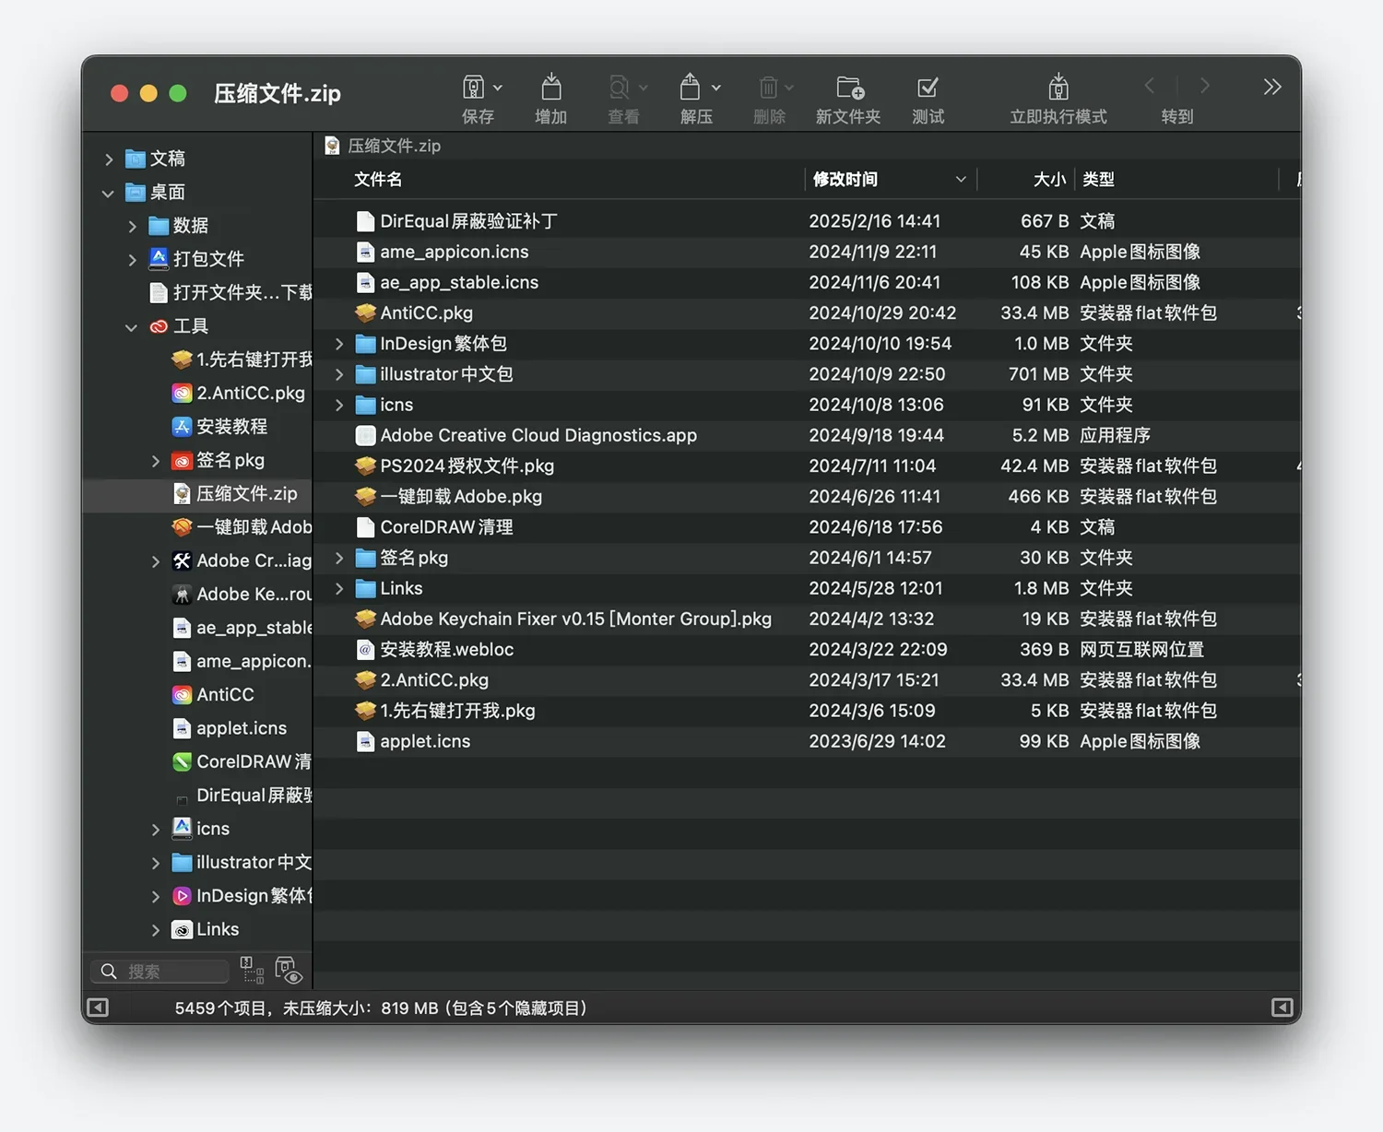
Task: Click the 保存 (Save) toolbar icon
Action: coord(473,88)
